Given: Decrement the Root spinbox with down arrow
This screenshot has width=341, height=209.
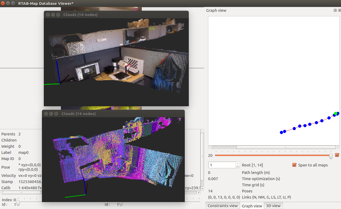Looking at the screenshot, I should click(x=238, y=166).
